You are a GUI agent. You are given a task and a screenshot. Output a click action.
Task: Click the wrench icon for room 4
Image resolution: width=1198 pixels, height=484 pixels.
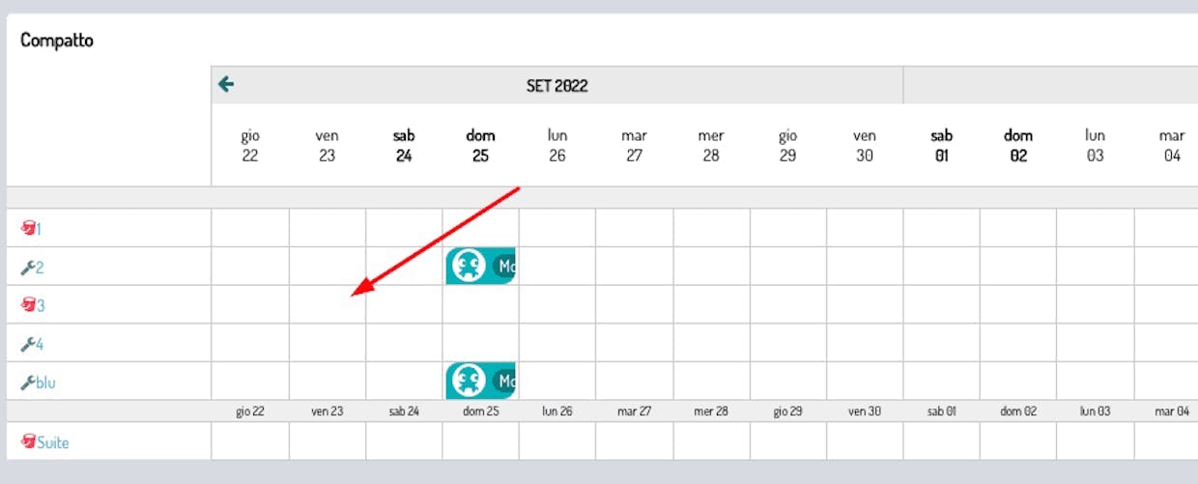27,344
